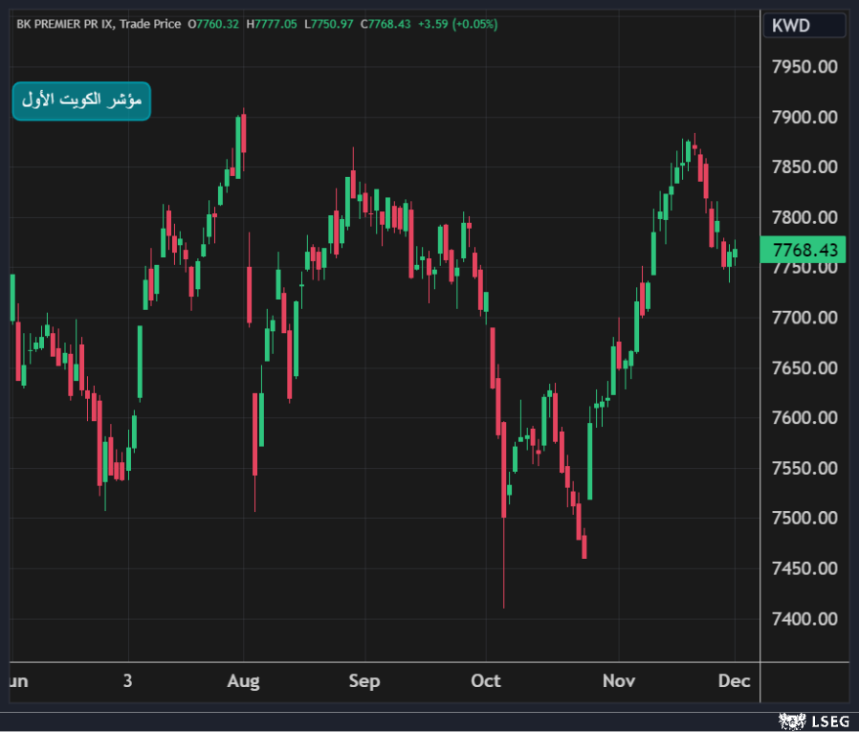Viewport: 859px width, 732px height.
Task: Click the Oct marker on time axis
Action: pos(486,681)
